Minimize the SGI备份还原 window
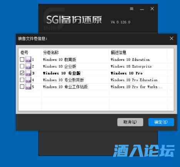 click(x=142, y=10)
